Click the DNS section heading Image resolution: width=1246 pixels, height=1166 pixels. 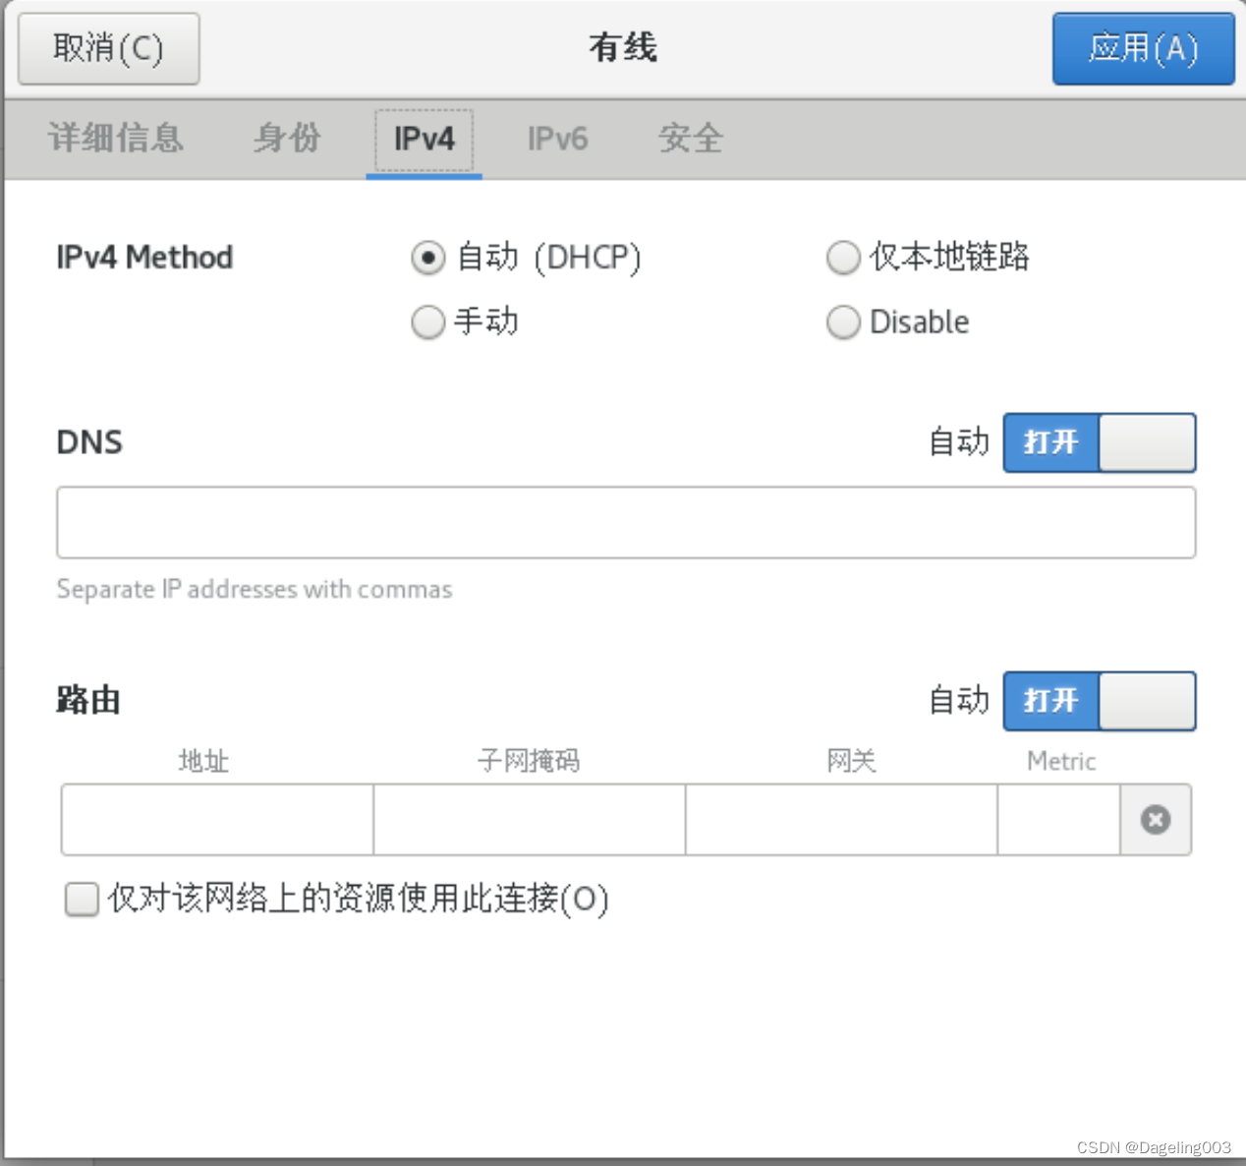tap(89, 442)
